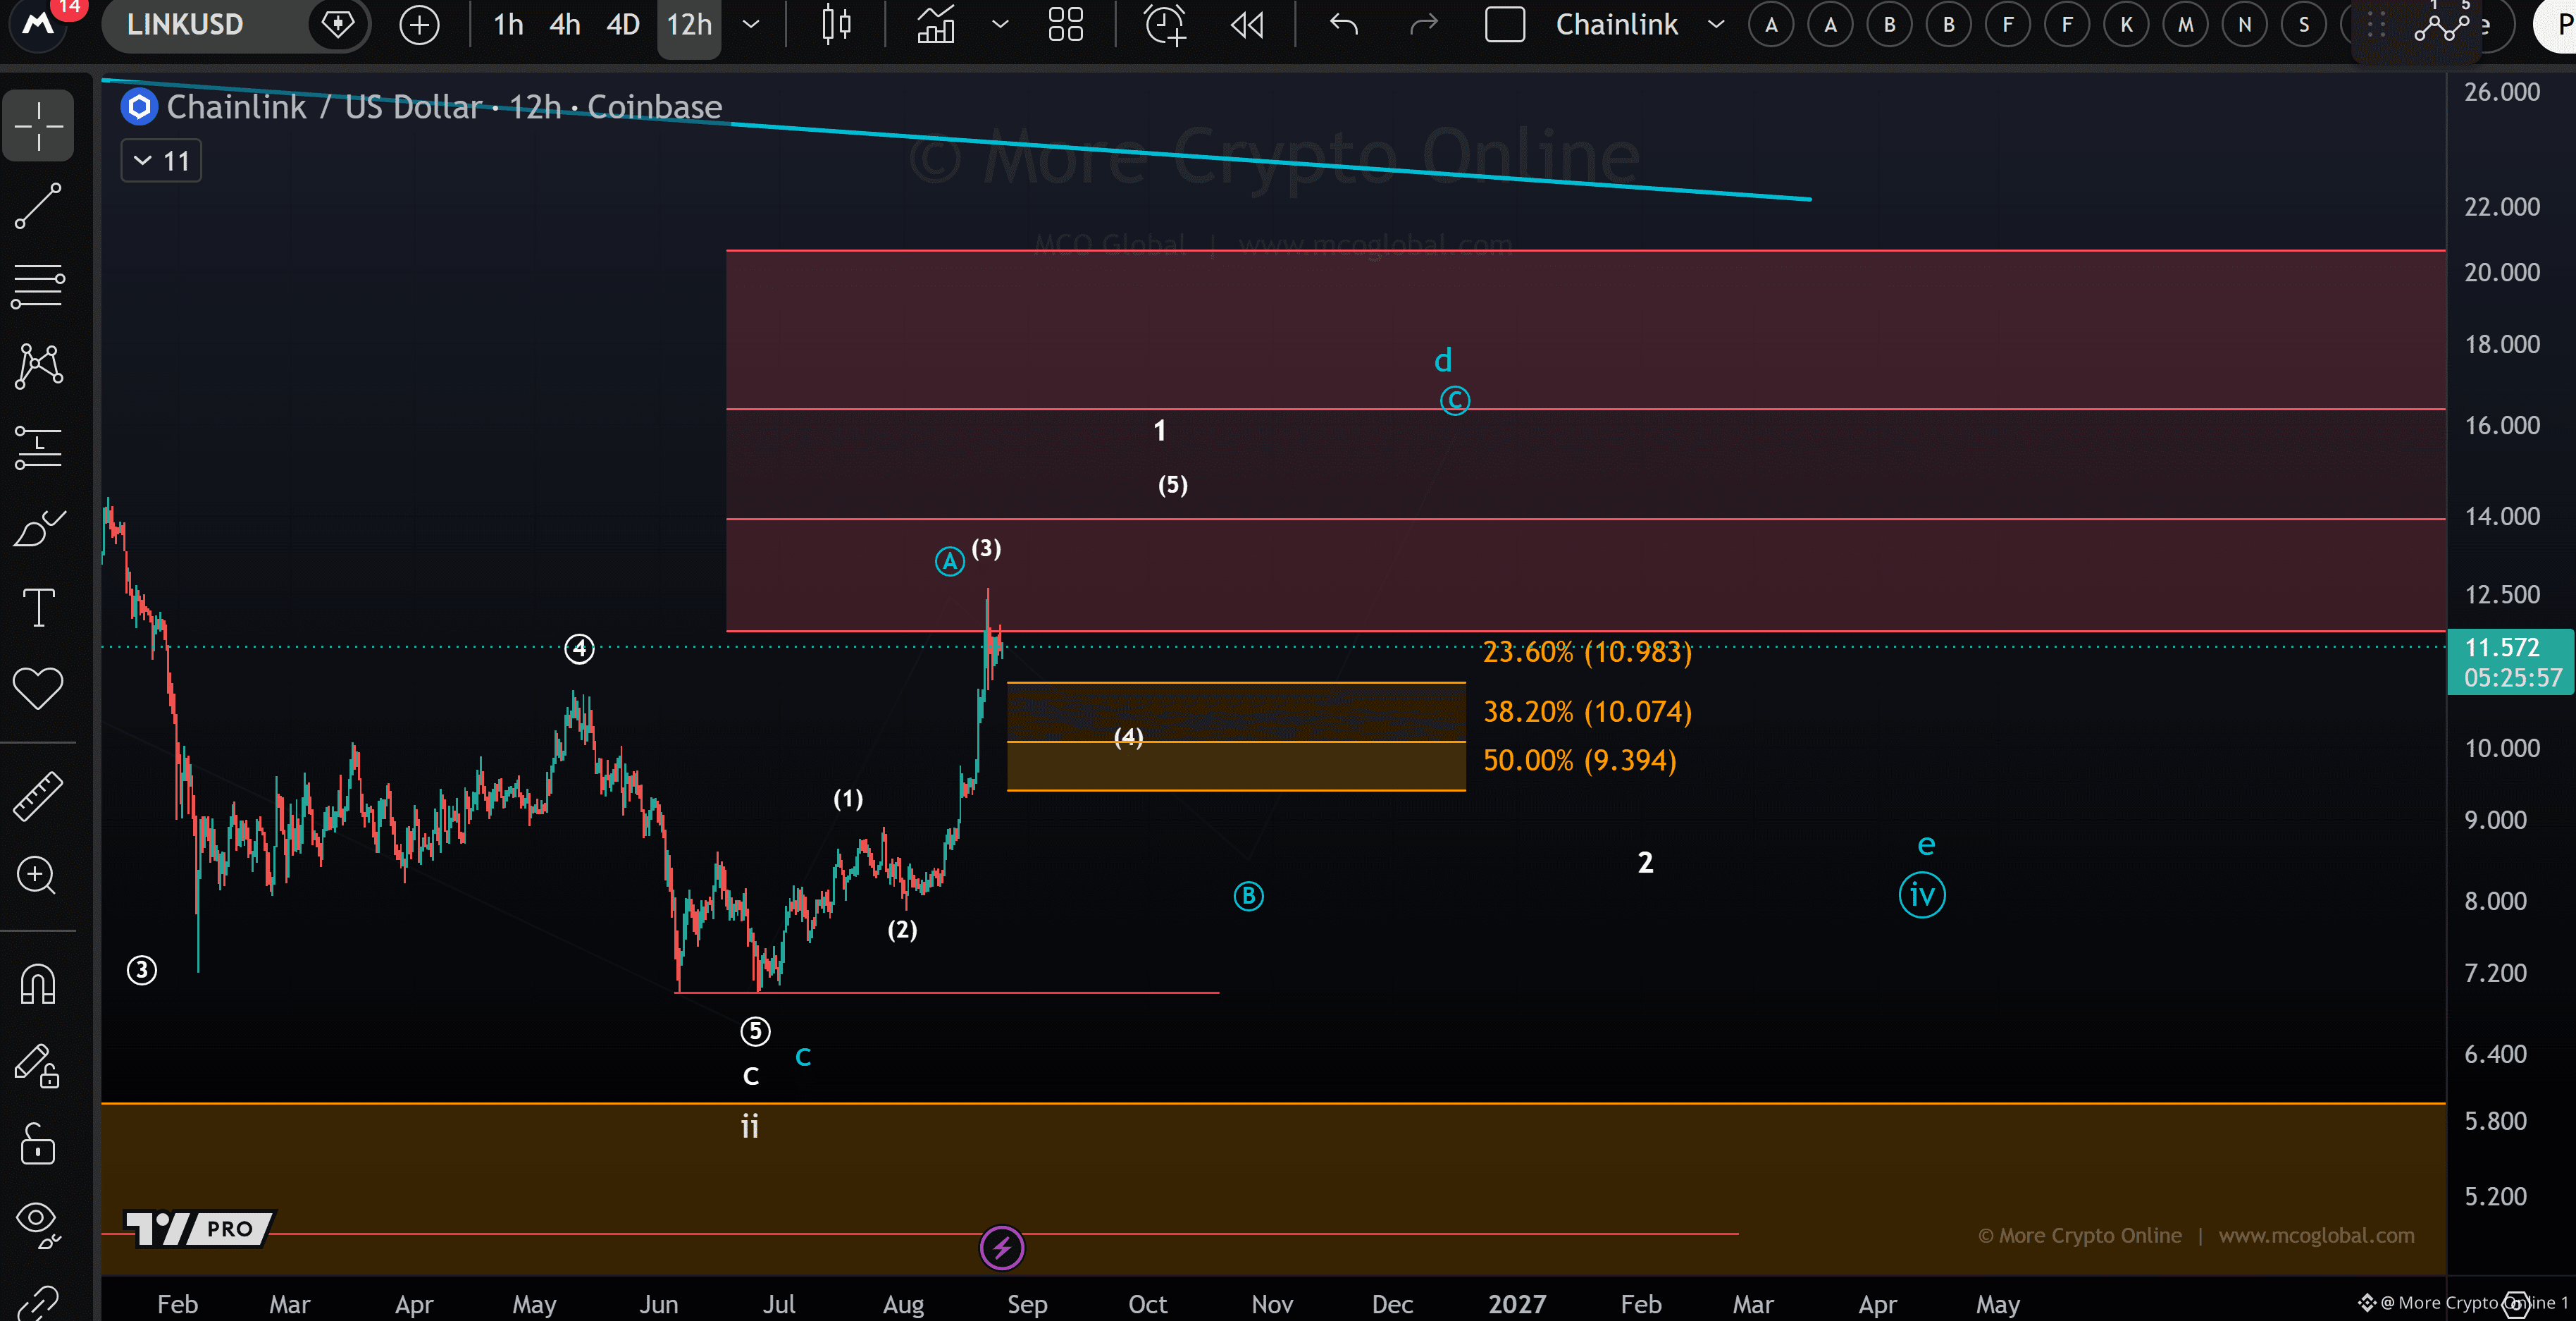
Task: Click the 38.20% (10.074) fib label
Action: tap(1587, 711)
